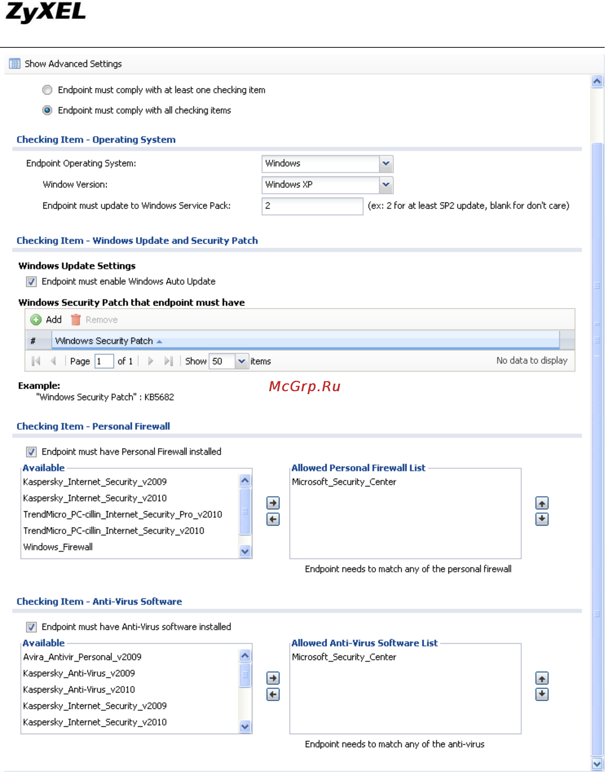605x772 pixels.
Task: Click the Add button label
Action: click(53, 320)
